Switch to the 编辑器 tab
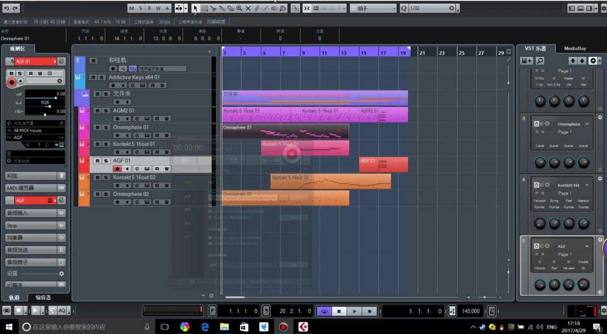 coord(43,297)
